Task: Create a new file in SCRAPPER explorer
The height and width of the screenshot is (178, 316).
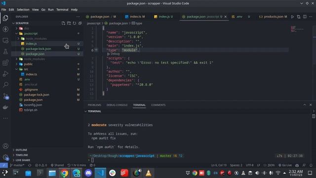Action: click(x=63, y=23)
